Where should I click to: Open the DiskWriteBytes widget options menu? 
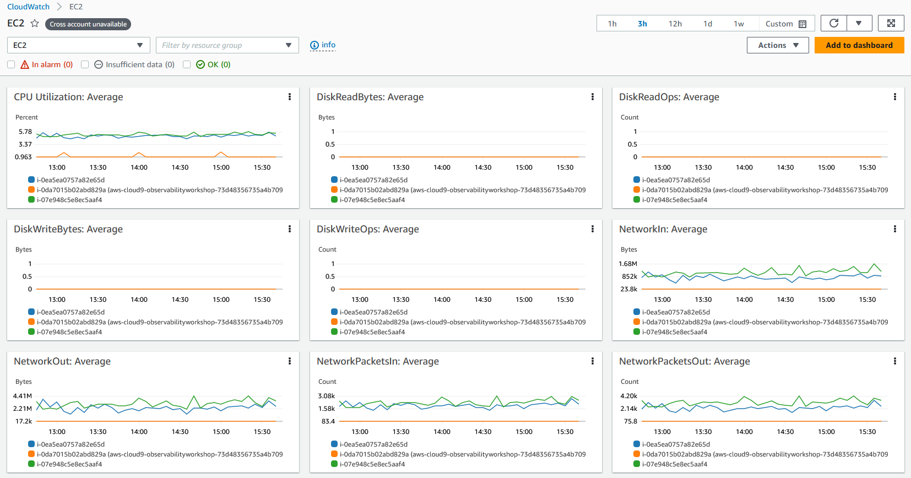coord(290,229)
